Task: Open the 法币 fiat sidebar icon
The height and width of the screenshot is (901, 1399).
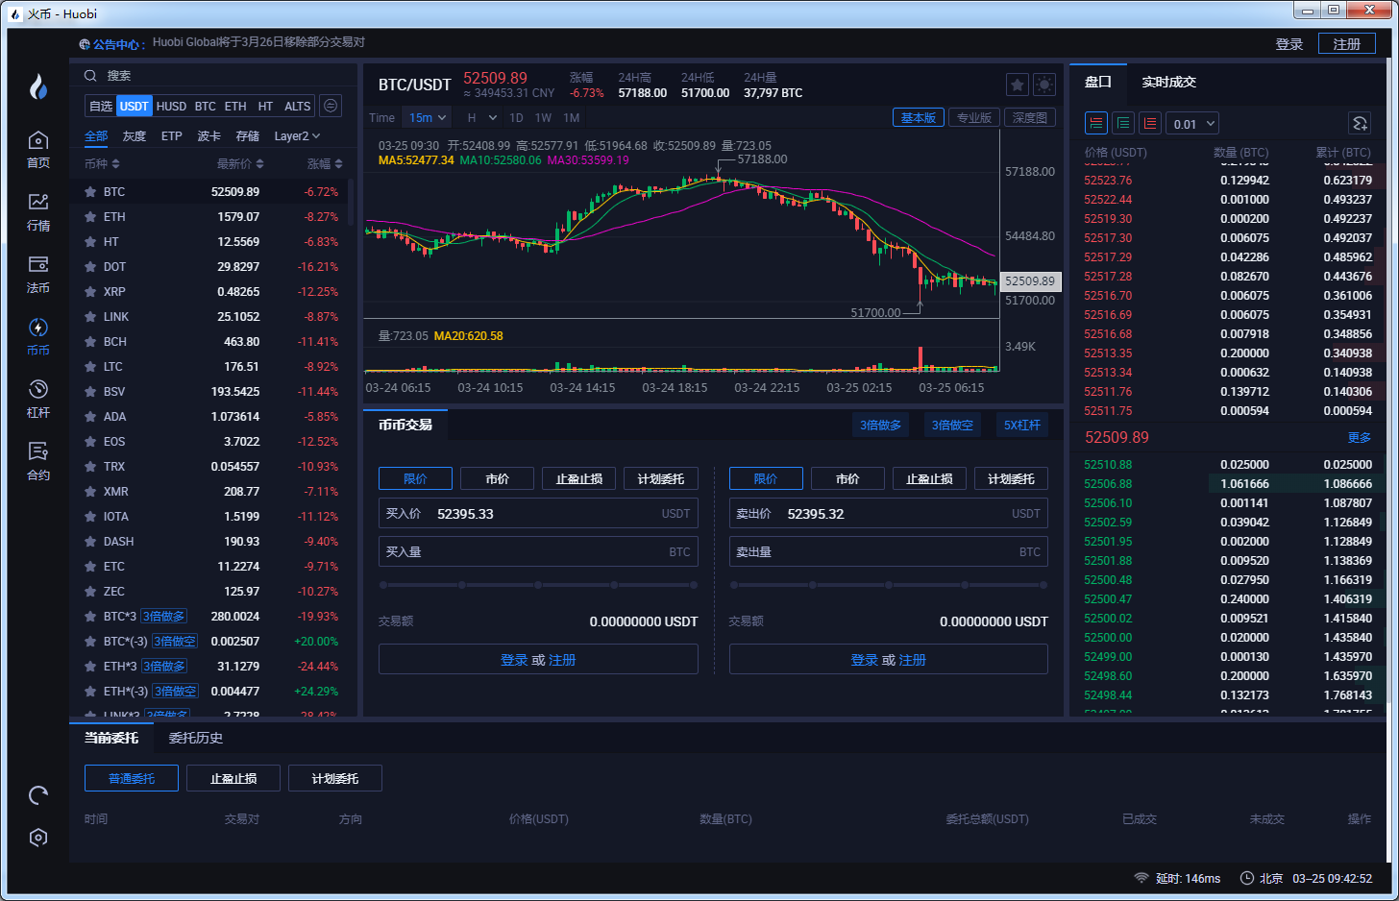Action: tap(38, 275)
